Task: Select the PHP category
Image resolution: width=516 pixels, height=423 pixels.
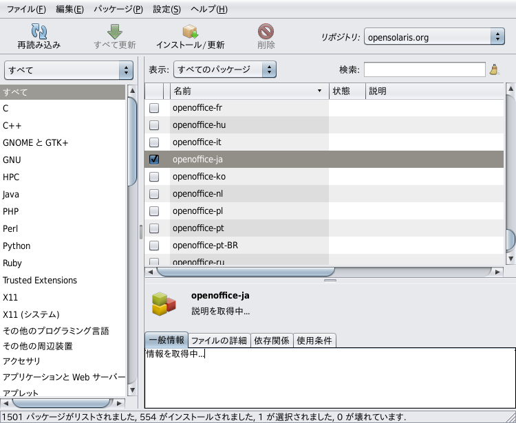Action: pos(63,211)
